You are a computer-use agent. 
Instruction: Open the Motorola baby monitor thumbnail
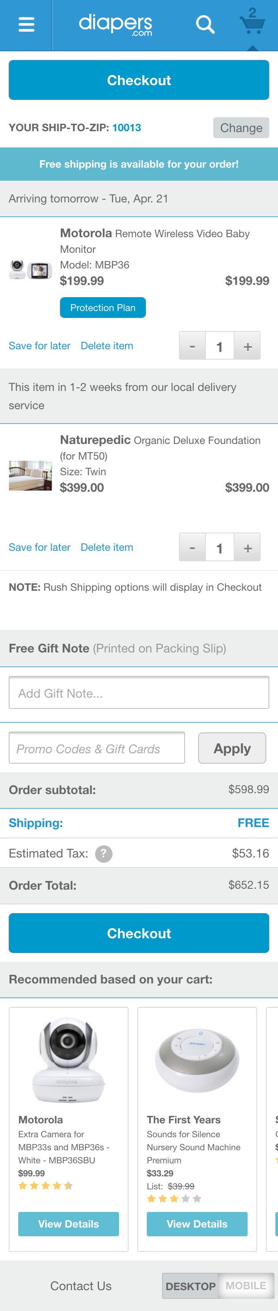[x=30, y=270]
